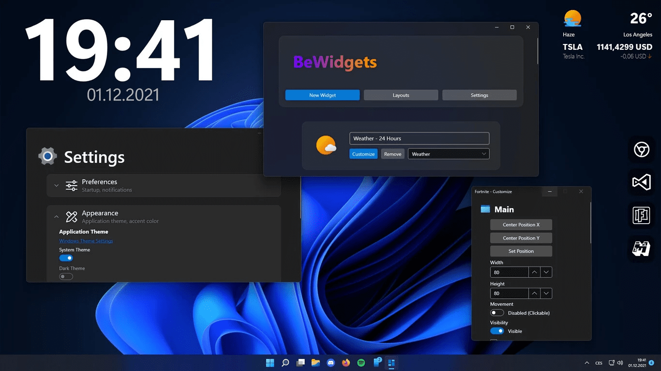Customize the Weather - 24 Hours widget
Screen dimensions: 661x371
[x=363, y=154]
